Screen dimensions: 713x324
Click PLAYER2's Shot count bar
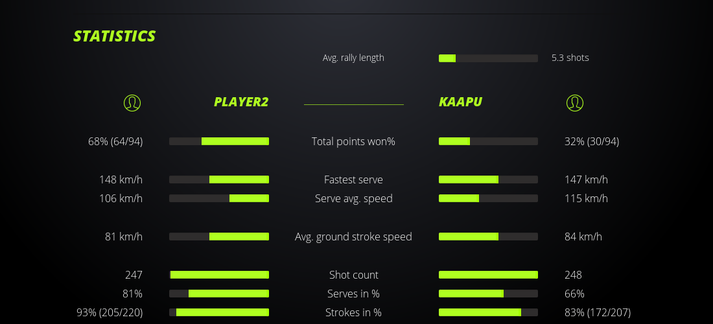(x=219, y=275)
